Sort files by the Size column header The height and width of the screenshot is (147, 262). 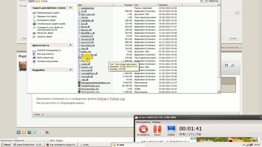[x=123, y=5]
